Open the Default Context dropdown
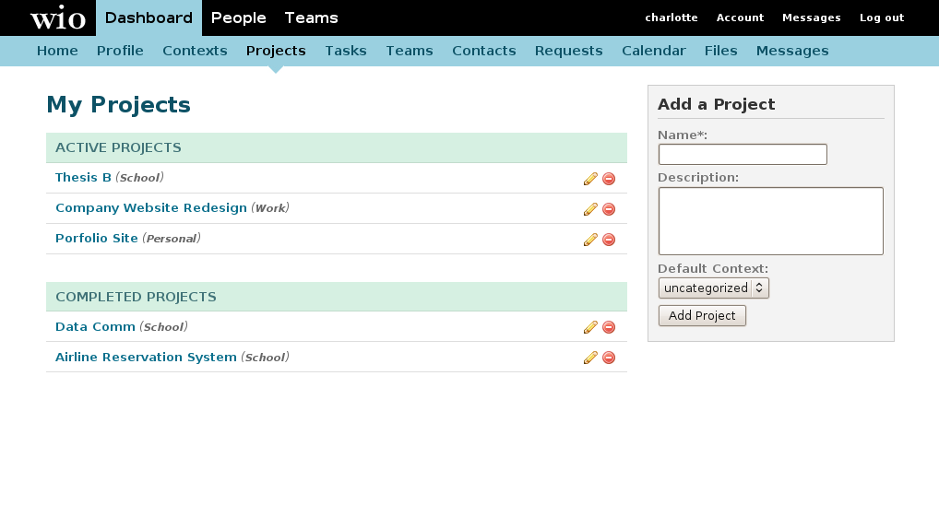 [713, 288]
